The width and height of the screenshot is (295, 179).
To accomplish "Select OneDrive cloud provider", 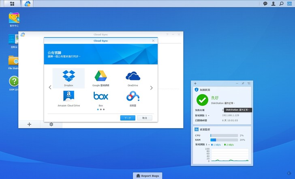I will (x=133, y=78).
